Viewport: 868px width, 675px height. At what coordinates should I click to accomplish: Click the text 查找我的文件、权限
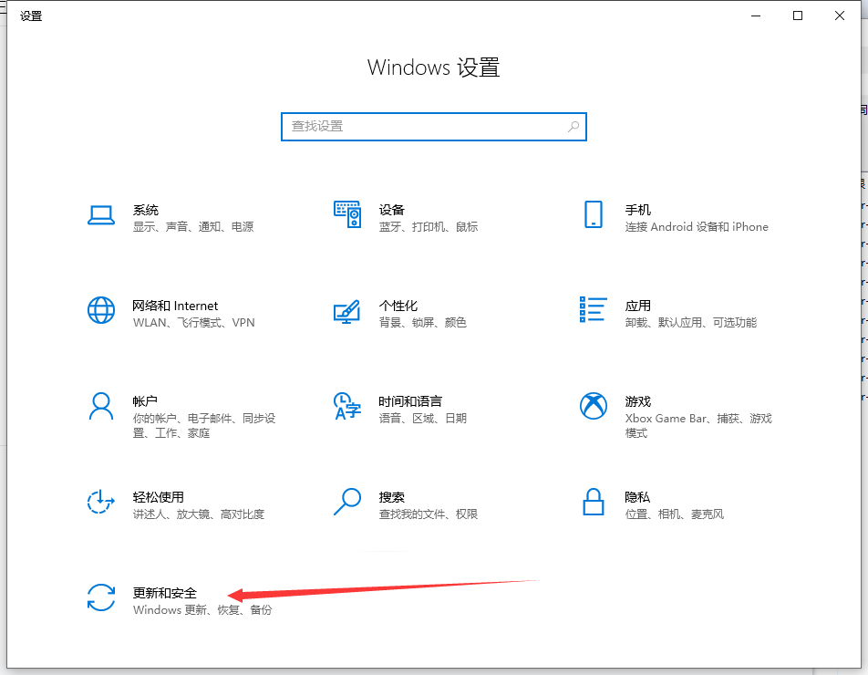click(428, 514)
